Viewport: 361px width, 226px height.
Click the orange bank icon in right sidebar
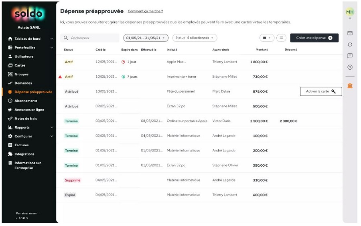[x=350, y=86]
